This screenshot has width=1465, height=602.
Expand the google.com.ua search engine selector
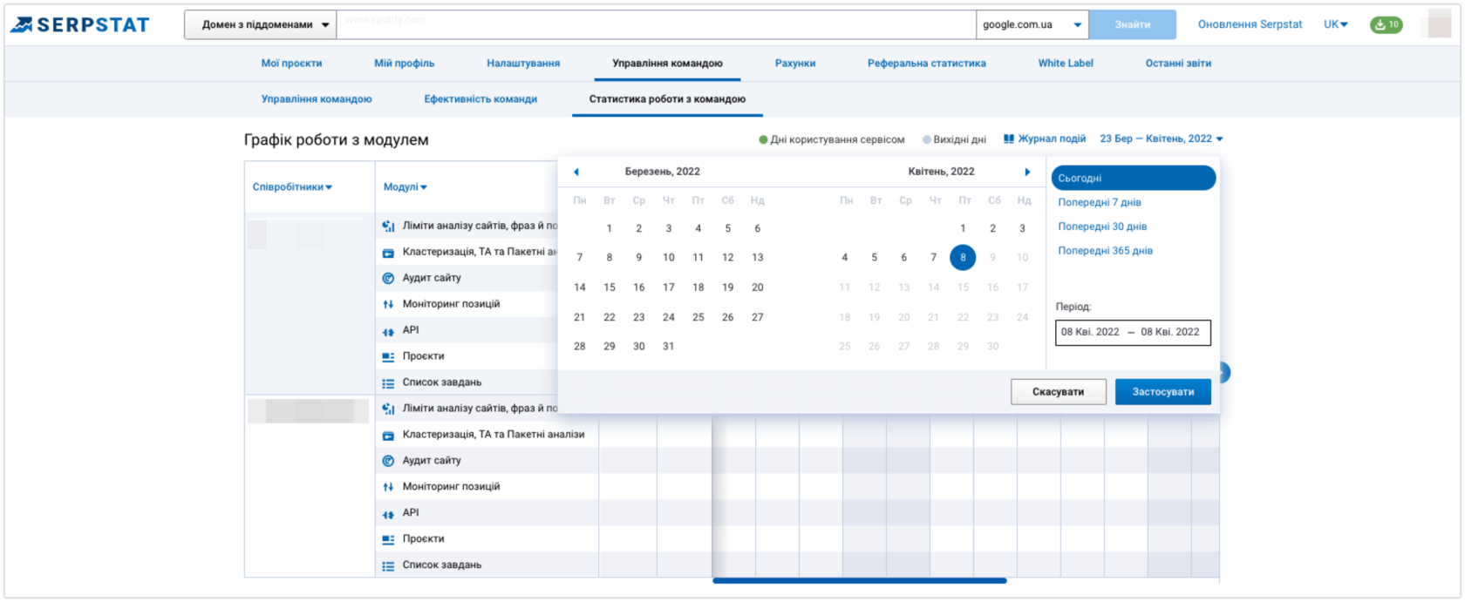click(x=1032, y=25)
